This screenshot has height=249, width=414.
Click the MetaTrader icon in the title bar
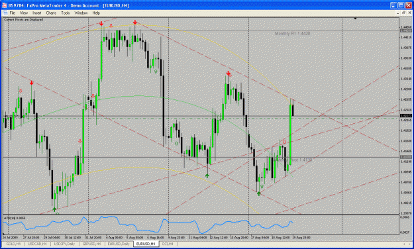(x=5, y=5)
